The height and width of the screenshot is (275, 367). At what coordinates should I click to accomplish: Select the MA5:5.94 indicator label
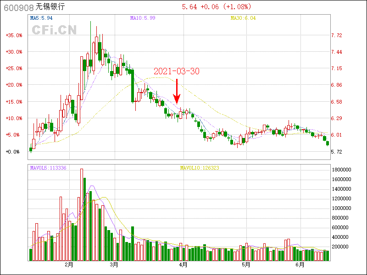41,18
